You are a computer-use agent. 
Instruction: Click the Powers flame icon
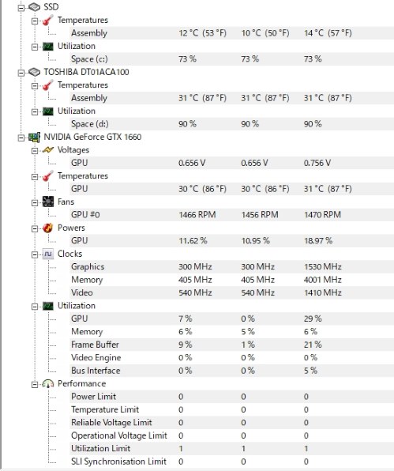[48, 228]
